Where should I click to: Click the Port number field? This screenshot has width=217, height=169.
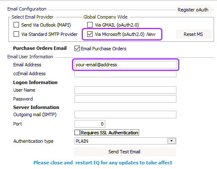pyautogui.click(x=90, y=124)
